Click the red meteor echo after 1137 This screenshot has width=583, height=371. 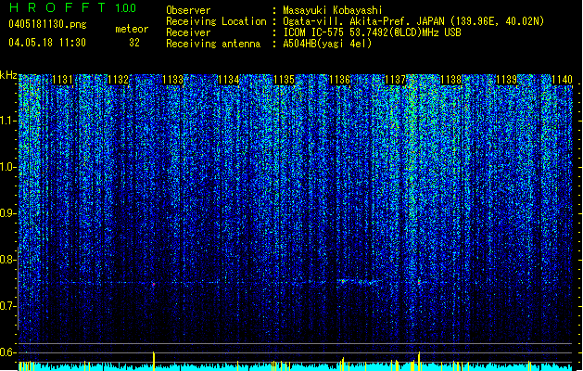(419, 283)
